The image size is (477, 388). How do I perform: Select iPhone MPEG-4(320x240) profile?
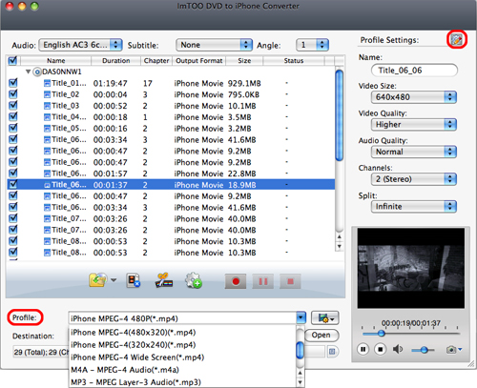pyautogui.click(x=182, y=345)
